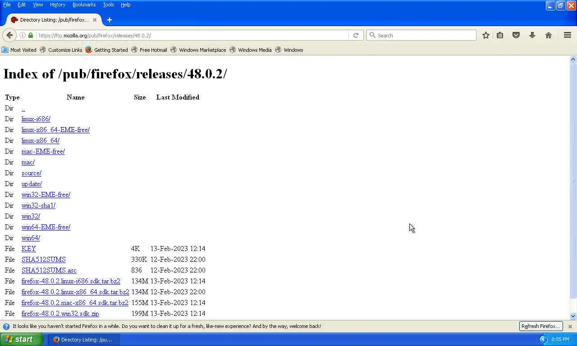The height and width of the screenshot is (346, 577).
Task: Open the Edit menu
Action: click(22, 5)
